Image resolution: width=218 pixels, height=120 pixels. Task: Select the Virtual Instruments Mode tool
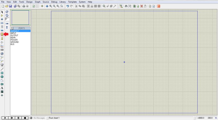pyautogui.click(x=2, y=65)
